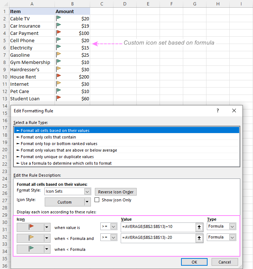Open the green flag icon picker
Screen dimensions: 253x269
33,249
